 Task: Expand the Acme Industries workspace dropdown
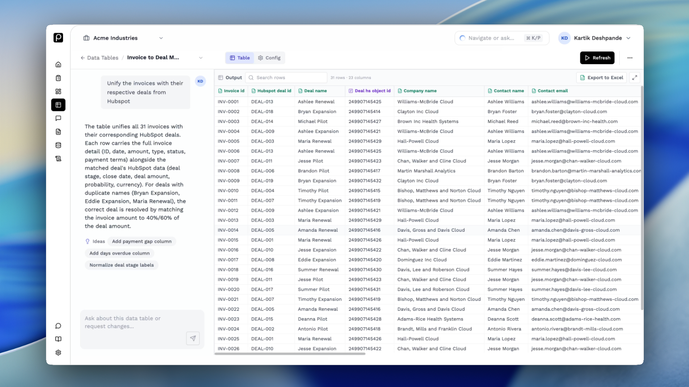coord(161,38)
